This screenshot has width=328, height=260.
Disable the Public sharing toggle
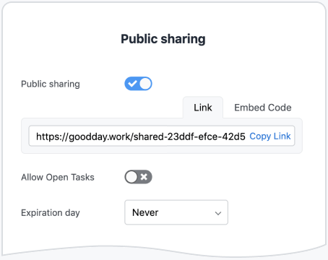(x=138, y=84)
